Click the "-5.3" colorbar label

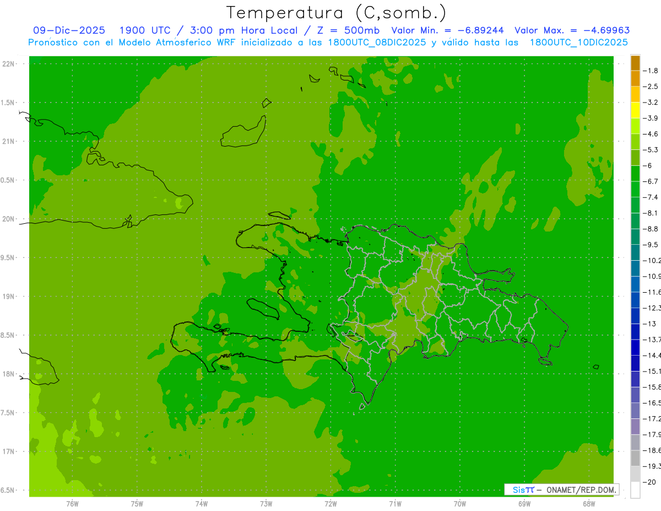pyautogui.click(x=651, y=149)
